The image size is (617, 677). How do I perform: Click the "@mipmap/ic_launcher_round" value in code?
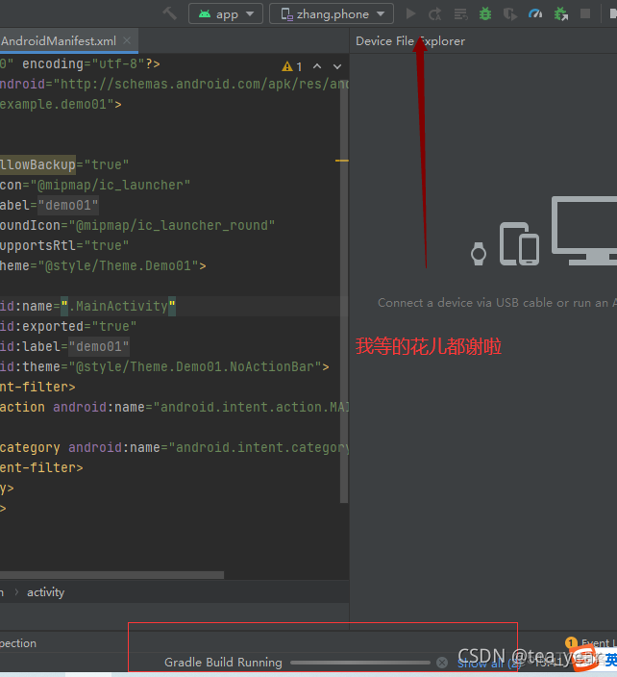(x=172, y=225)
